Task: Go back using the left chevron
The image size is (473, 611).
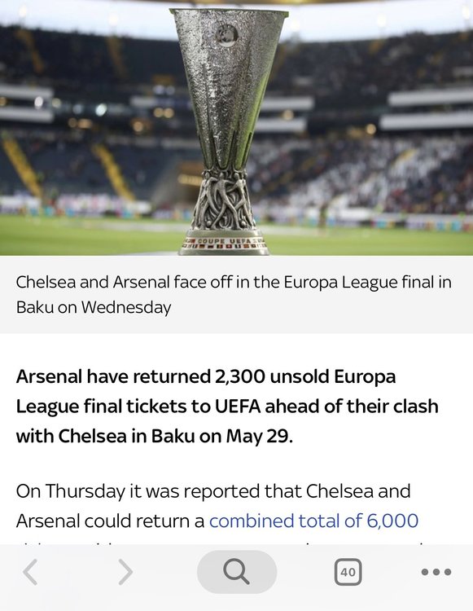Action: pos(30,572)
